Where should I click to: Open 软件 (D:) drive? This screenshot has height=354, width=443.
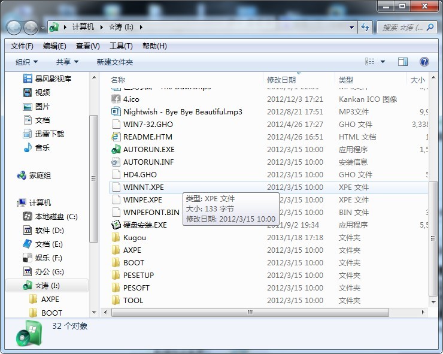tap(43, 231)
